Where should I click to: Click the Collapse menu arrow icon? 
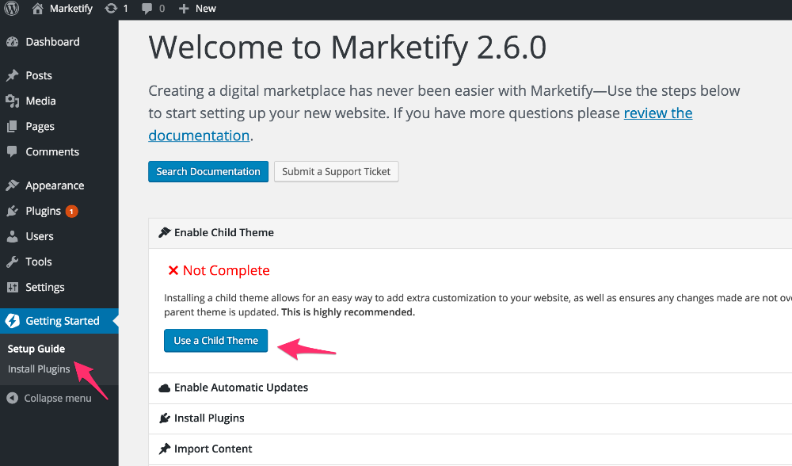click(x=12, y=399)
